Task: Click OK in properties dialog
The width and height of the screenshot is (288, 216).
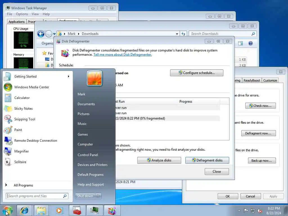Action: tap(228, 196)
